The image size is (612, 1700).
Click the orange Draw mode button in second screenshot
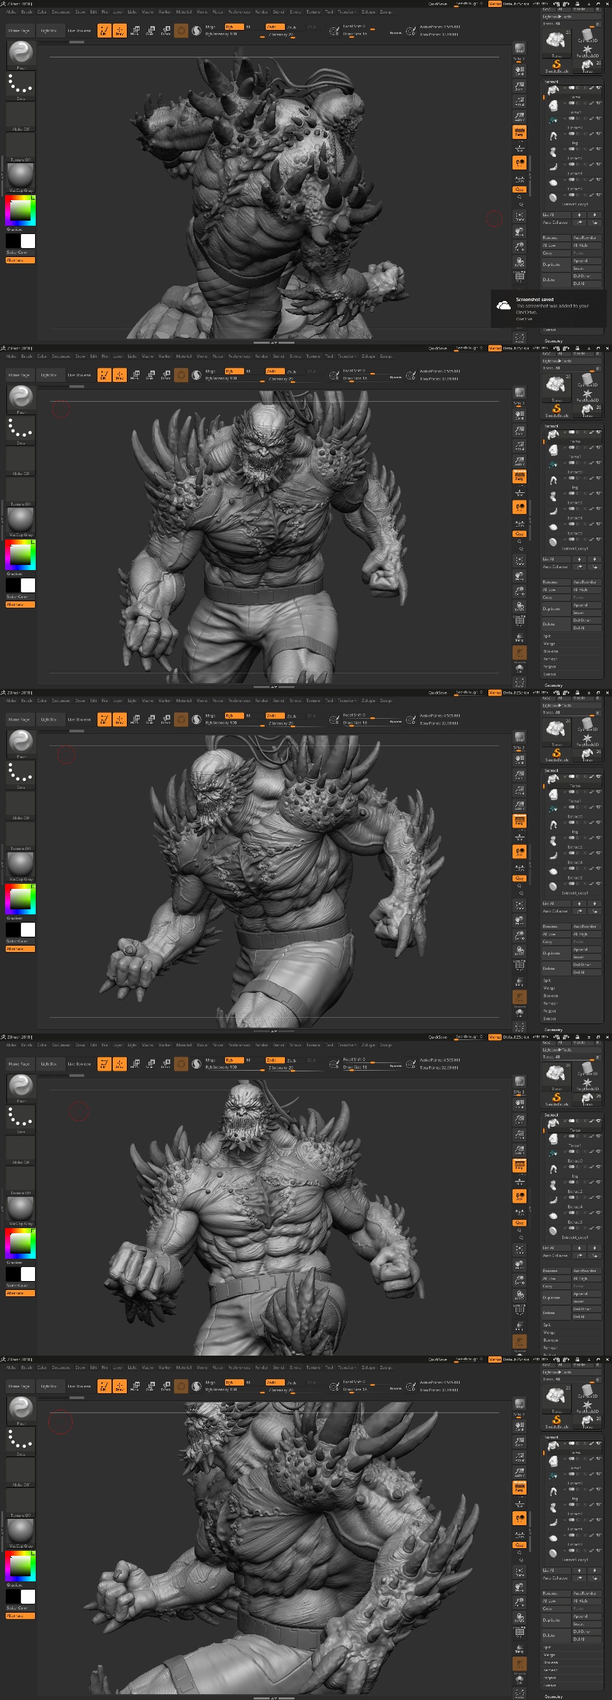click(119, 375)
